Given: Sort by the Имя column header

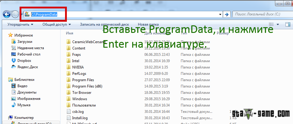Looking at the screenshot, I should tap(70, 33).
